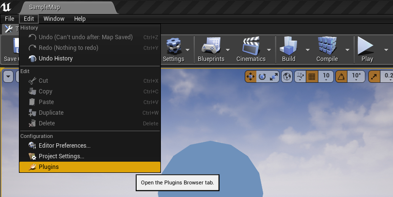Choose Undo History from Edit menu
Screen dimensions: 393x197
[90, 58]
